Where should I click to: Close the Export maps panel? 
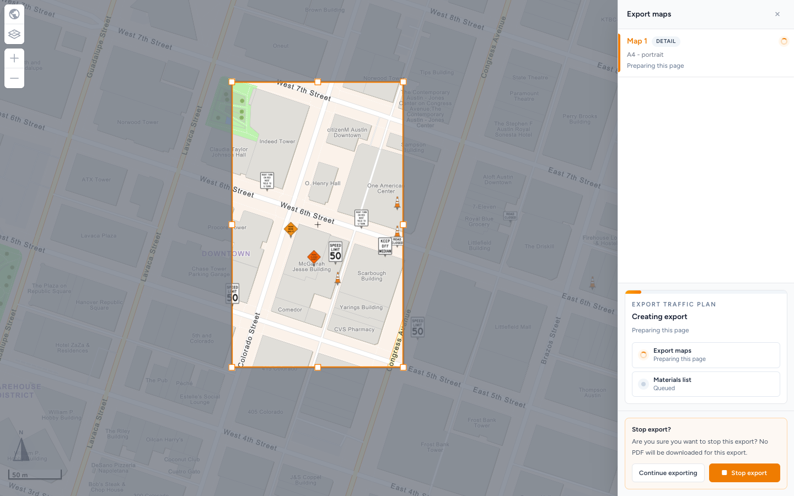coord(777,14)
